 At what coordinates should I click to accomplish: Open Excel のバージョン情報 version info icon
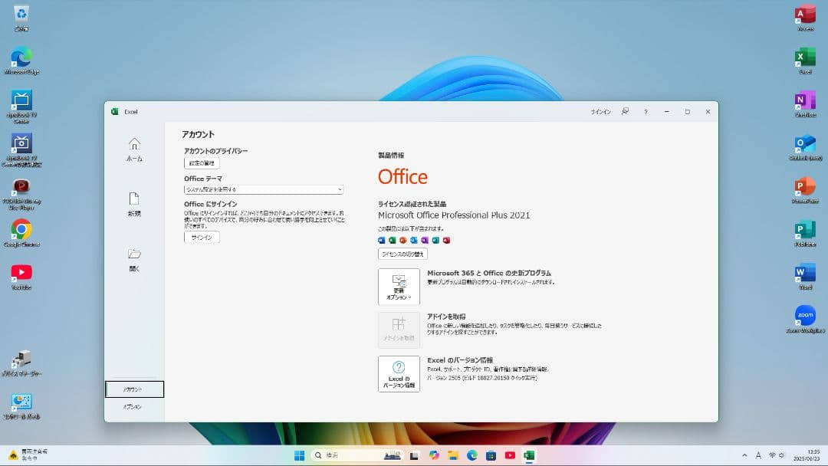tap(399, 374)
